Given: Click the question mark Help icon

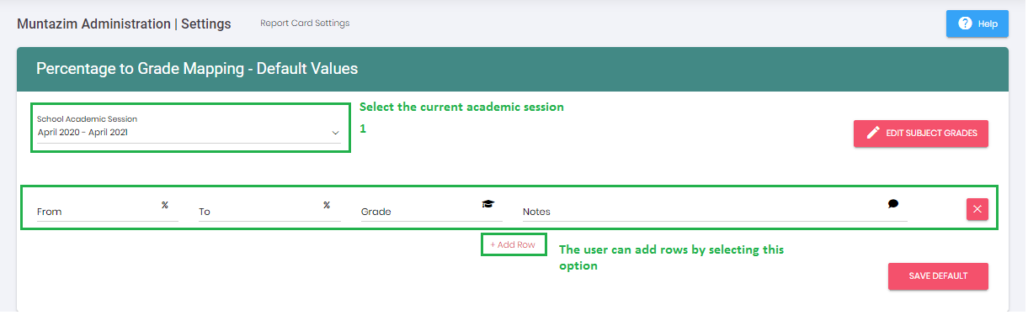Looking at the screenshot, I should tap(965, 24).
